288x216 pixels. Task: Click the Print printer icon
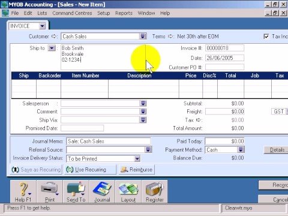pyautogui.click(x=50, y=191)
